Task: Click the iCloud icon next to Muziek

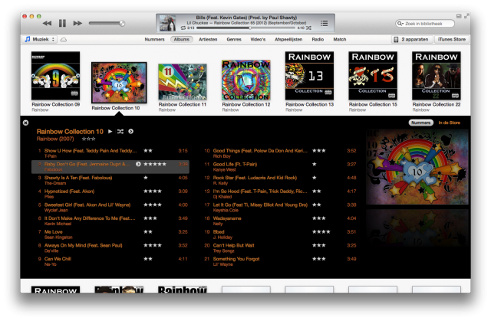Action: click(x=63, y=40)
